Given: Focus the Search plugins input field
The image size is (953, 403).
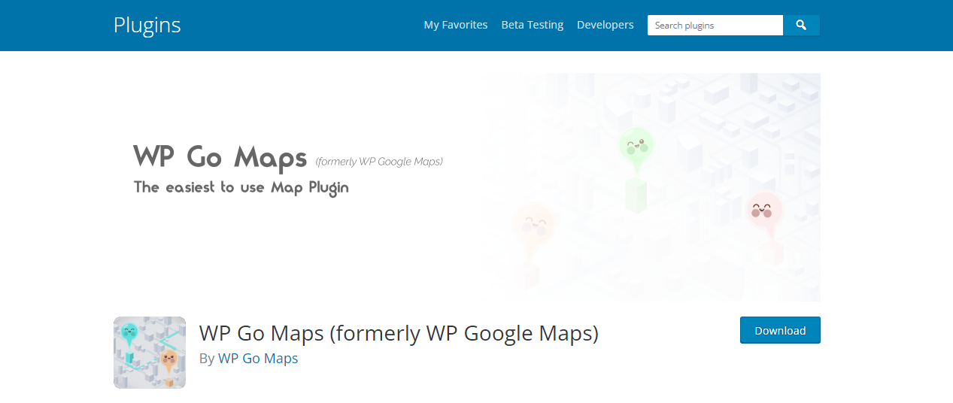Looking at the screenshot, I should 715,26.
